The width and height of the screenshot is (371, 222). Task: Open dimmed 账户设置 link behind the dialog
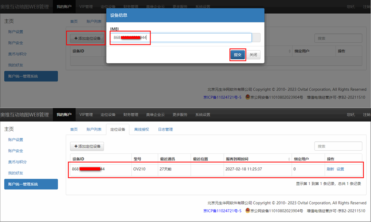[x=15, y=32]
